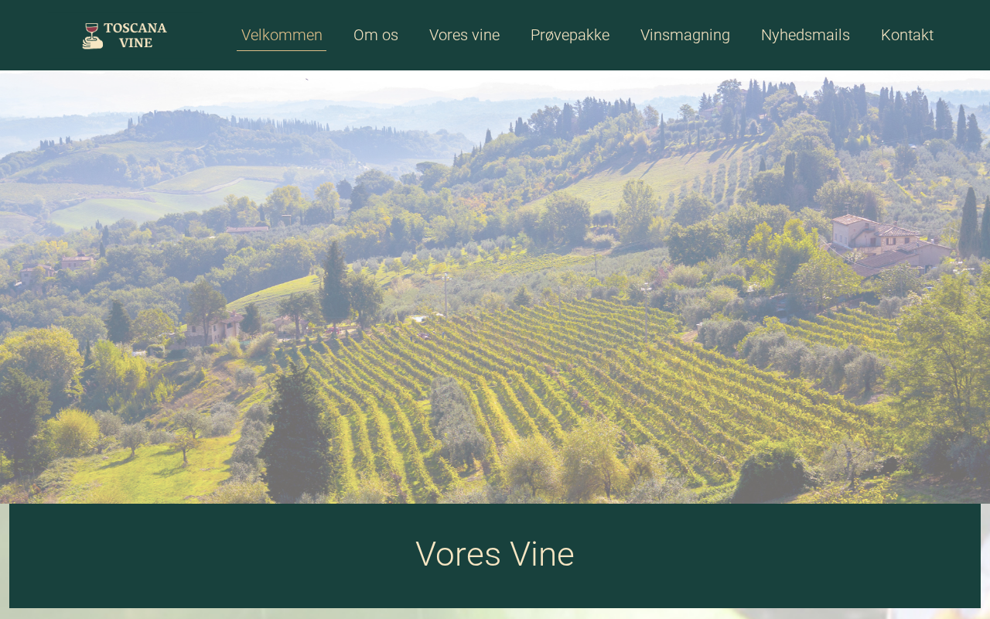Click the Kontakt link
Image resolution: width=990 pixels, height=619 pixels.
click(x=907, y=35)
